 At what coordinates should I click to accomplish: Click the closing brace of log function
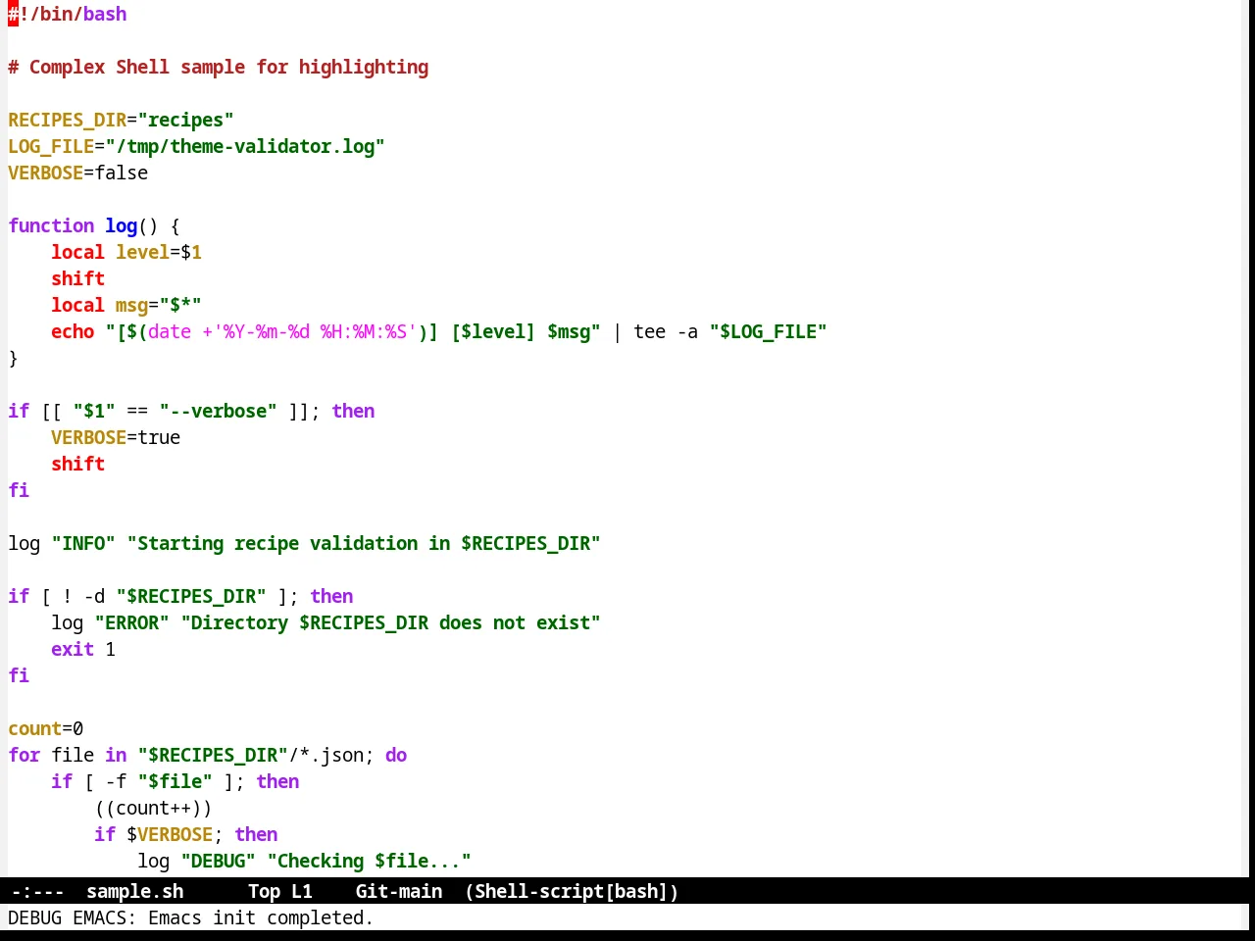[x=13, y=358]
